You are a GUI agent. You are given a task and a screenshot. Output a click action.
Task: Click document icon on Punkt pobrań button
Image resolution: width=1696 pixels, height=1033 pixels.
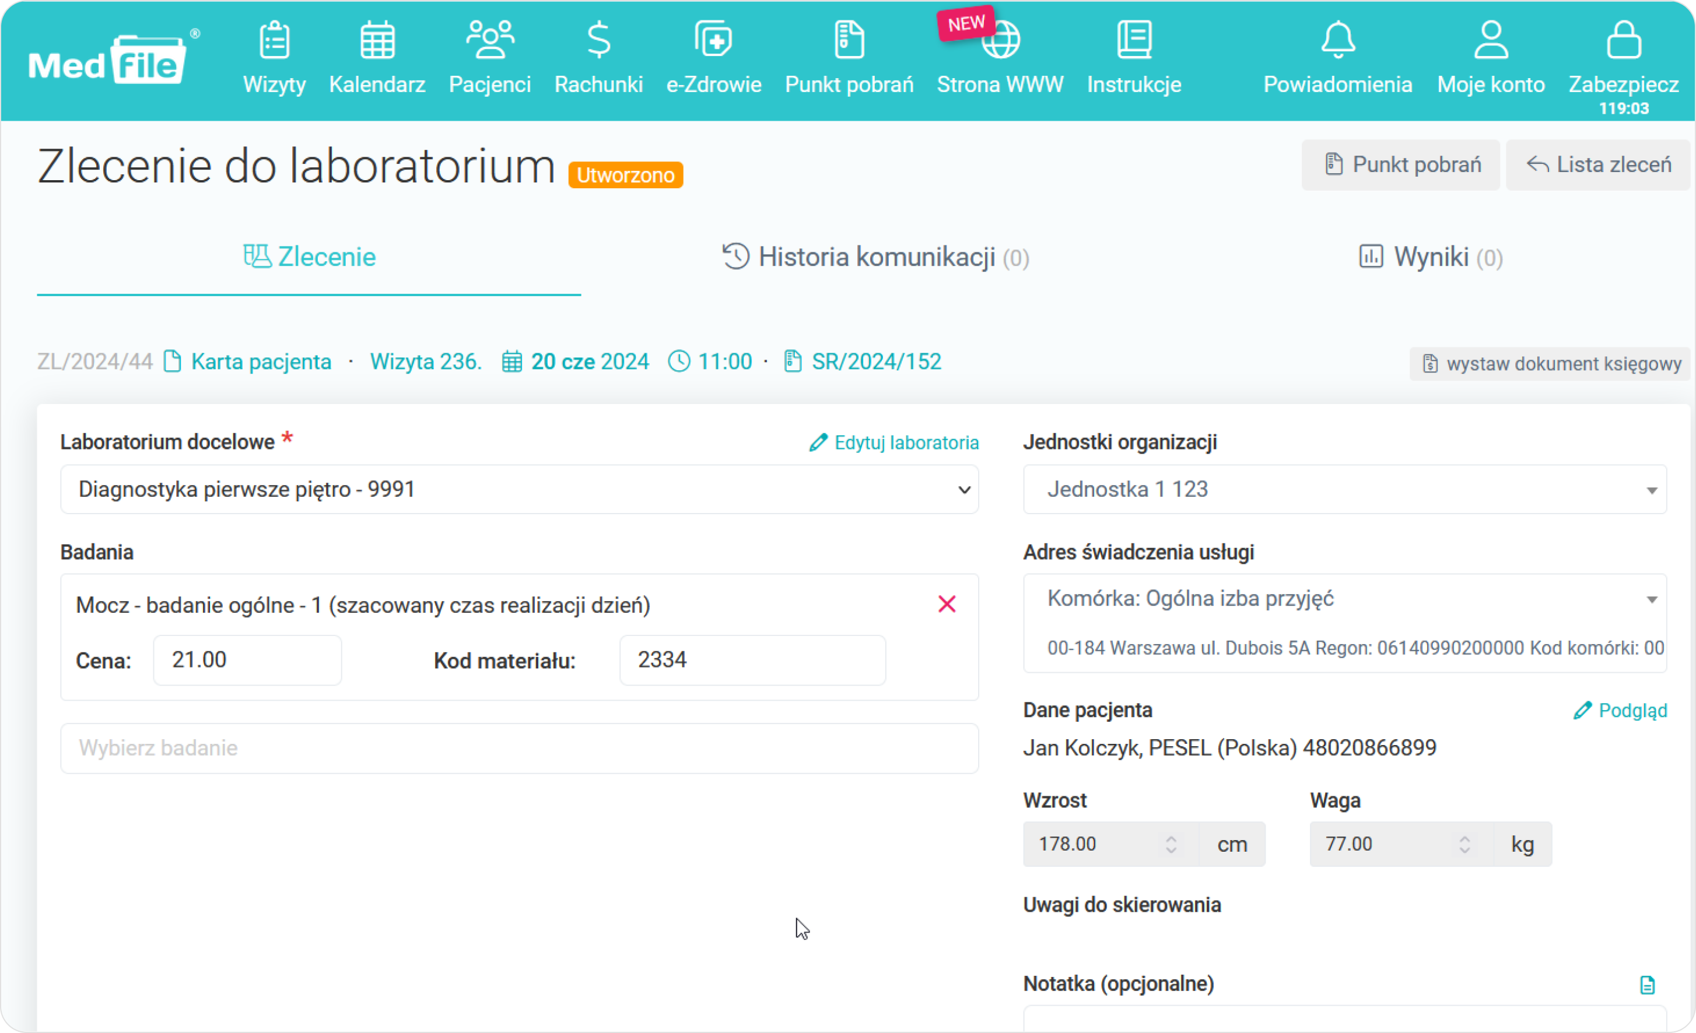point(1333,164)
